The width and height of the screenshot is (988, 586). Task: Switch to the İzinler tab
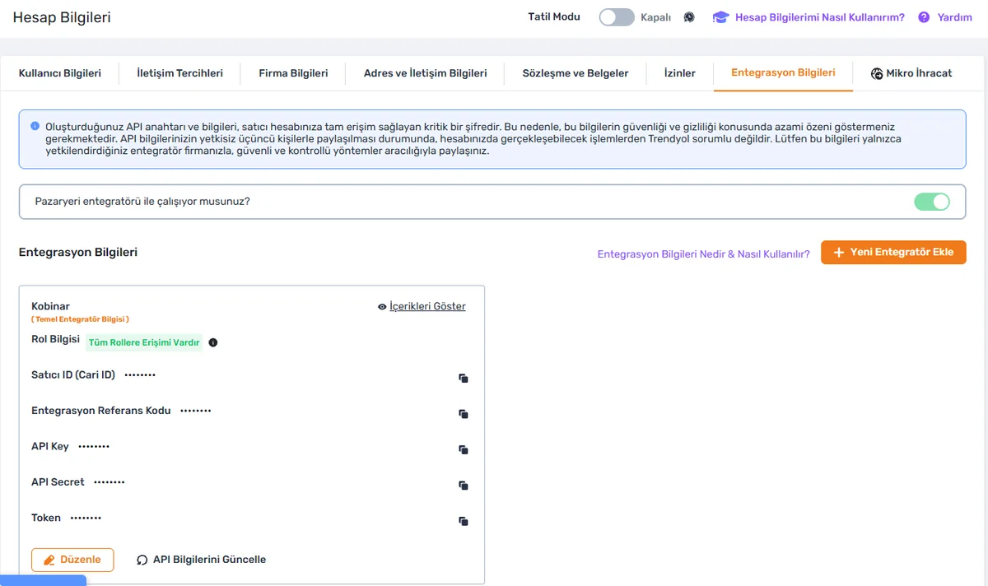(x=680, y=73)
